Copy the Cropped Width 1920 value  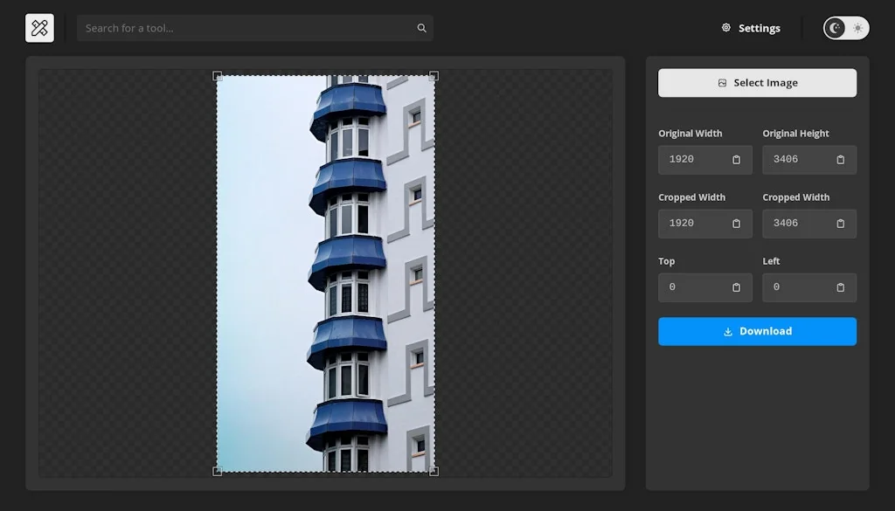coord(736,224)
